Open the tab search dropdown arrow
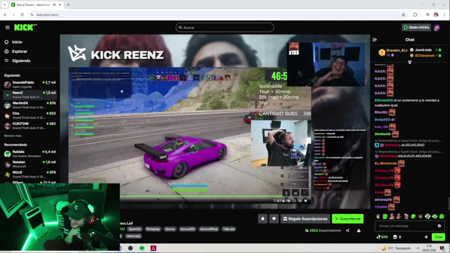Viewport: 450px width, 253px height. coord(5,5)
